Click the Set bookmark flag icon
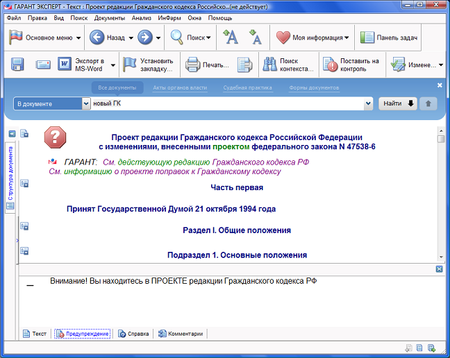Viewport: 450px width, 358px height. point(130,65)
